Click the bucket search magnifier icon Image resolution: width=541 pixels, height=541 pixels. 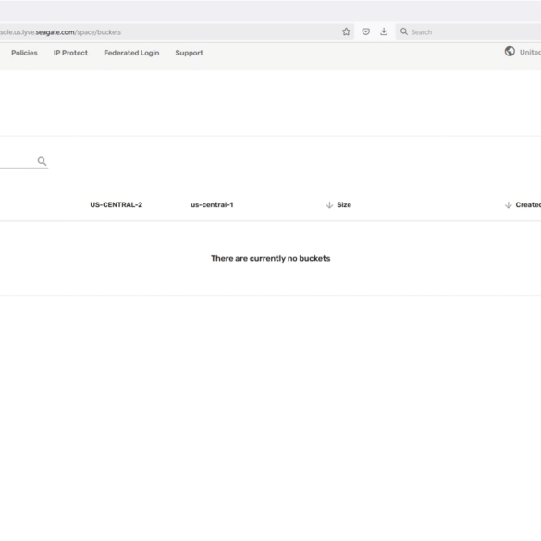tap(42, 161)
